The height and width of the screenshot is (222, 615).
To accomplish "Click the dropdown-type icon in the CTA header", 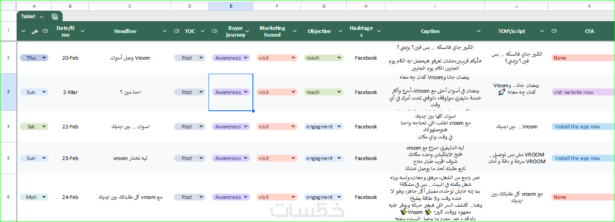I will point(554,31).
